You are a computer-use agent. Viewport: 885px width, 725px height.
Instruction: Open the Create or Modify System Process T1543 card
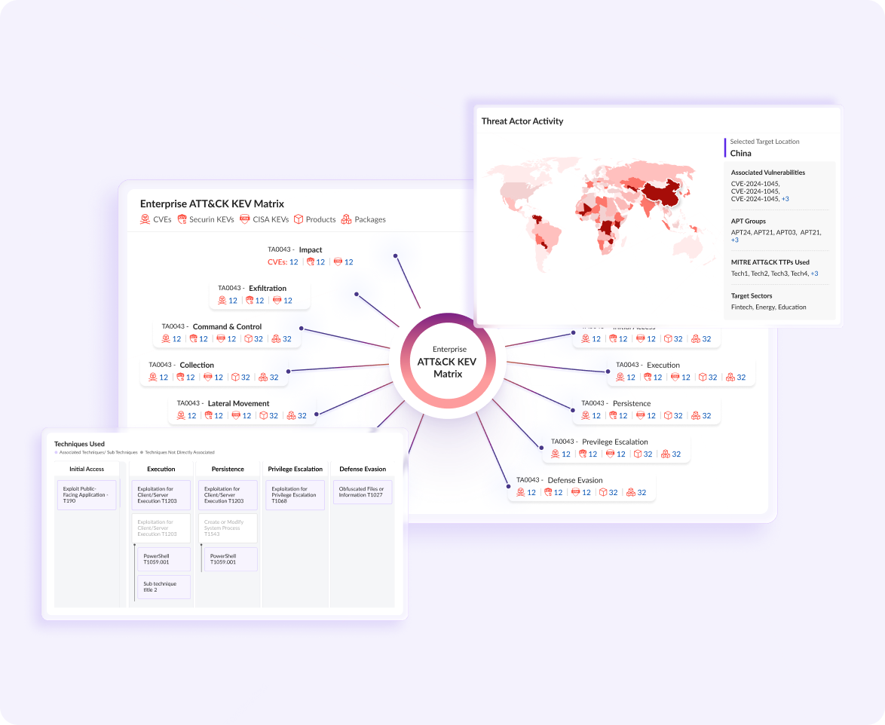point(228,528)
